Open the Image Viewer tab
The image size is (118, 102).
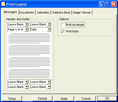coord(82,12)
